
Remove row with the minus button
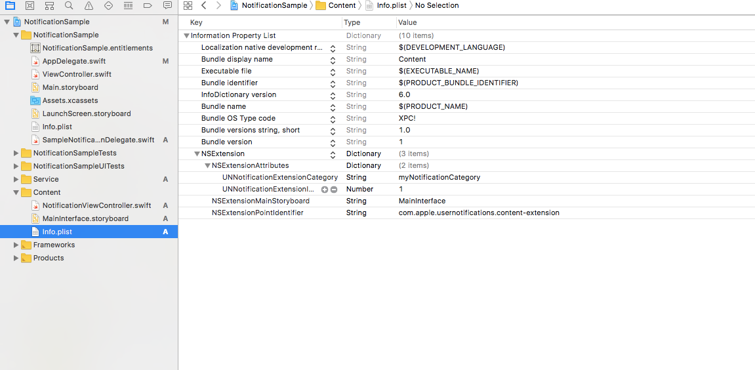[334, 190]
